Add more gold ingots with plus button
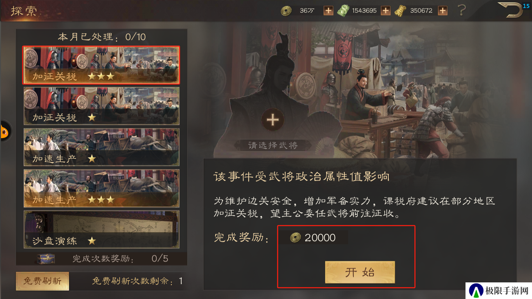 (443, 11)
